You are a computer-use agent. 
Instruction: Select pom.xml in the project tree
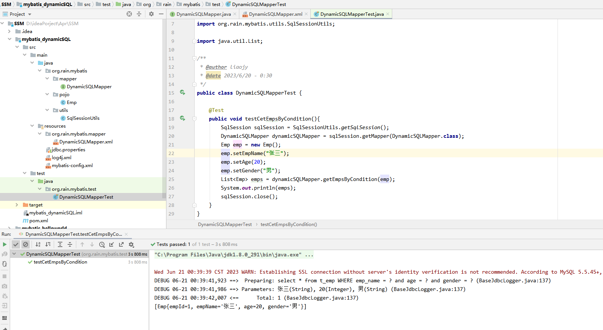(x=35, y=221)
